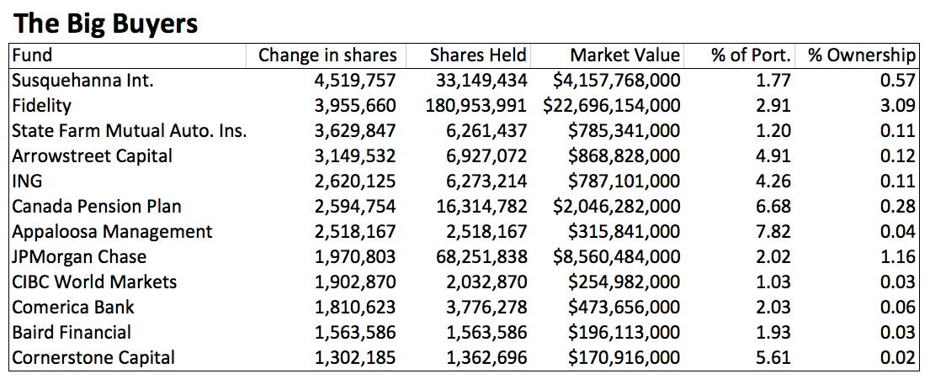Click the Baird Financial cell
This screenshot has height=379, width=930.
click(x=72, y=333)
